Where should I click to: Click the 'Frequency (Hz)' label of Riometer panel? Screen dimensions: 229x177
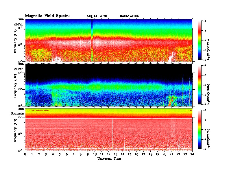pos(15,130)
